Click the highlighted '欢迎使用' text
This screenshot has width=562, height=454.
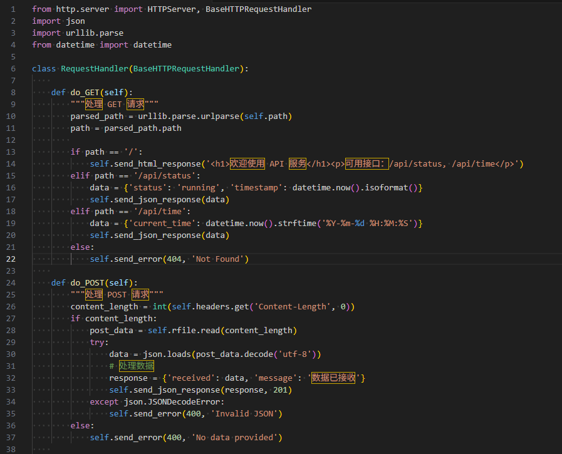[x=247, y=164]
